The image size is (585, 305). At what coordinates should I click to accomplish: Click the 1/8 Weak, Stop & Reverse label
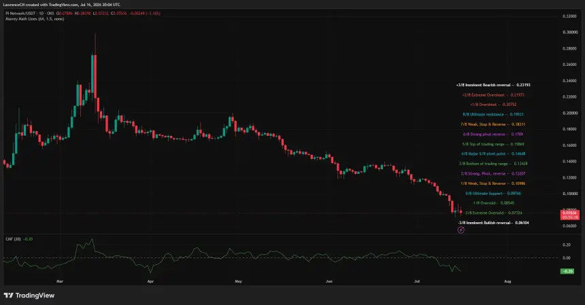coord(493,183)
